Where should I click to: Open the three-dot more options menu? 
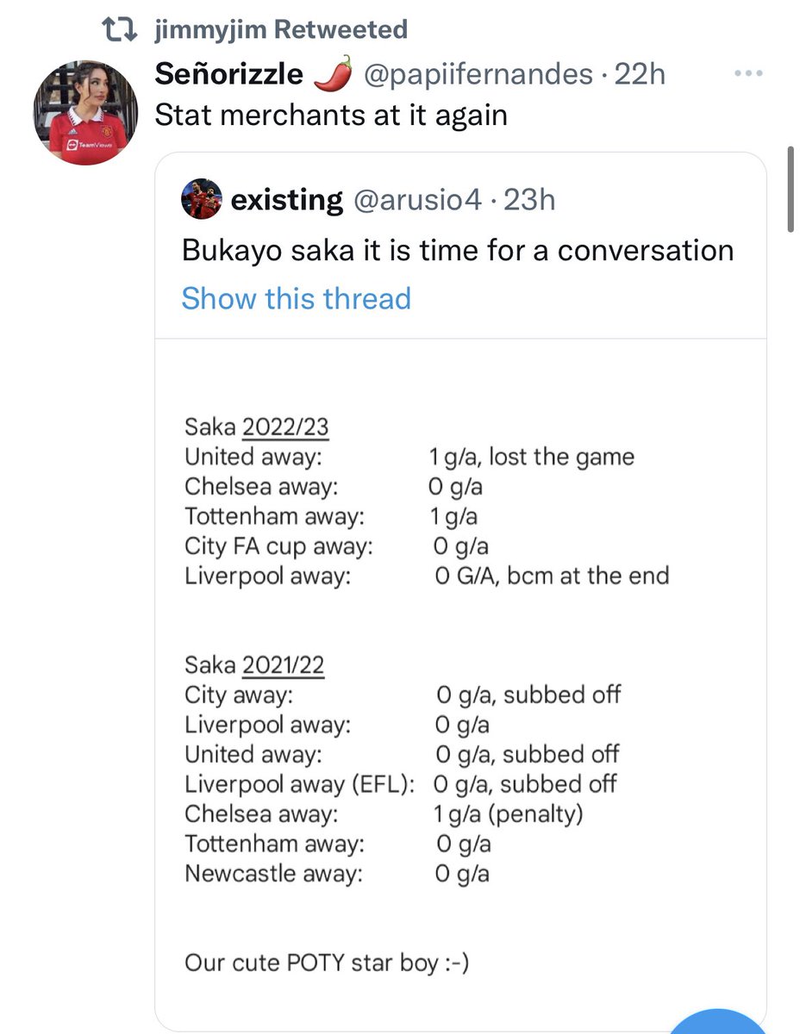(748, 73)
